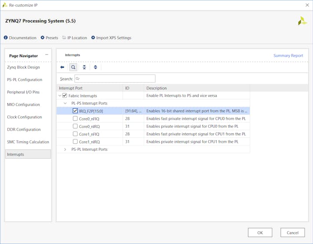Collapse the PL-PS Interrupt Ports node
Viewport: 313px width, 244px height.
[65, 103]
